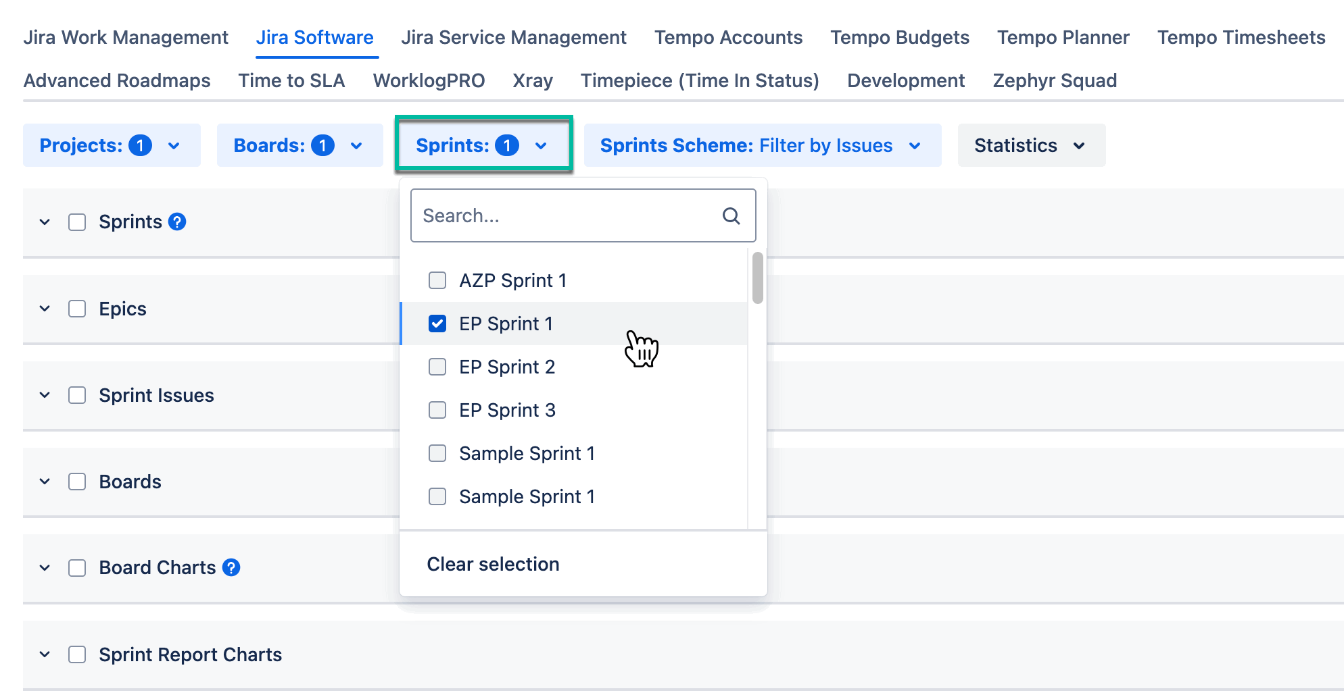Open the Projects filter dropdown

pyautogui.click(x=112, y=145)
